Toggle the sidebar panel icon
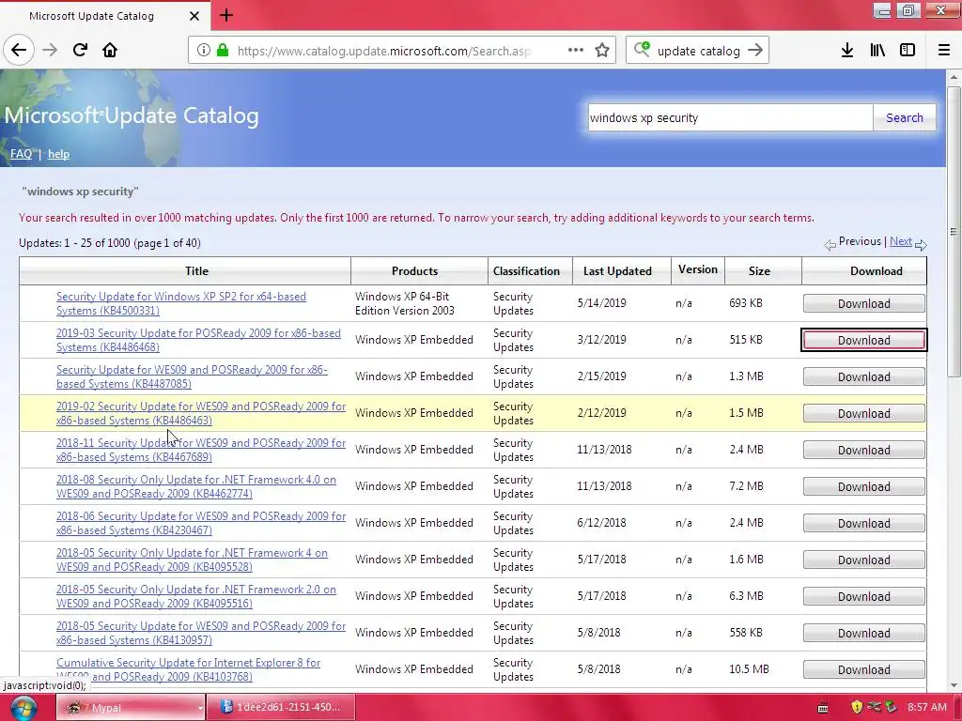The height and width of the screenshot is (721, 962). (908, 51)
